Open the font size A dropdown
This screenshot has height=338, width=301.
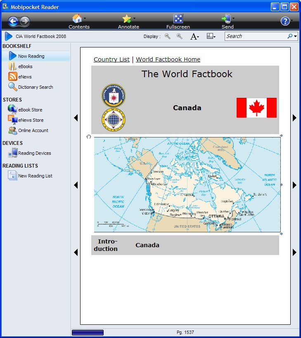click(194, 36)
